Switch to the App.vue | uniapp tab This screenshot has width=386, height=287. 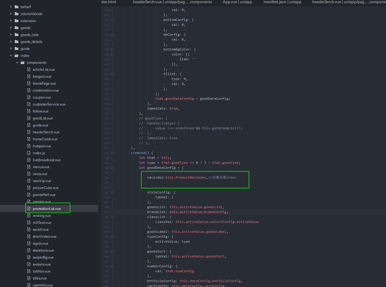point(237,2)
